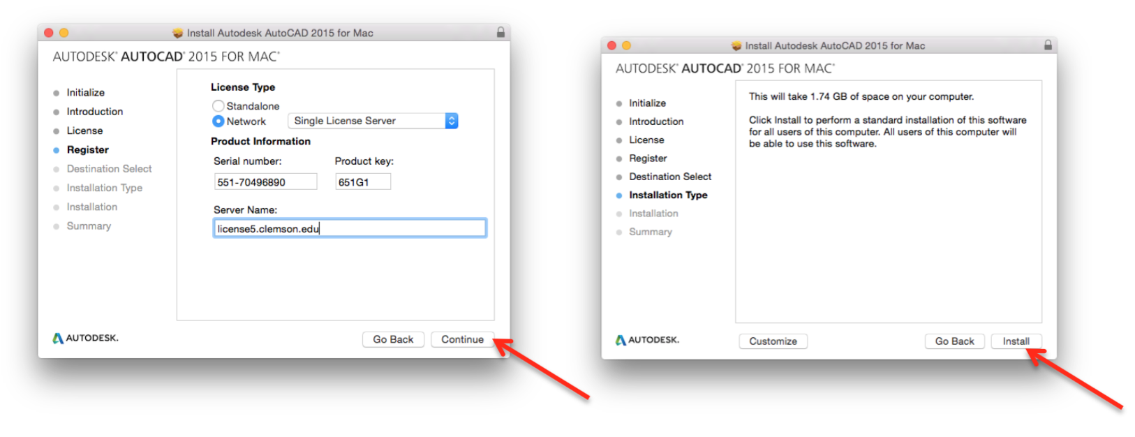Click the Product key input field
The height and width of the screenshot is (437, 1135).
click(363, 182)
